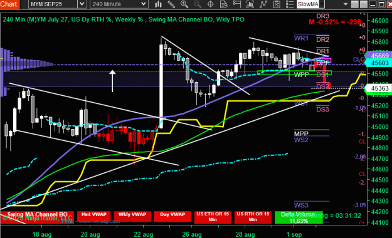Click the DR2 pivot label

(323, 39)
